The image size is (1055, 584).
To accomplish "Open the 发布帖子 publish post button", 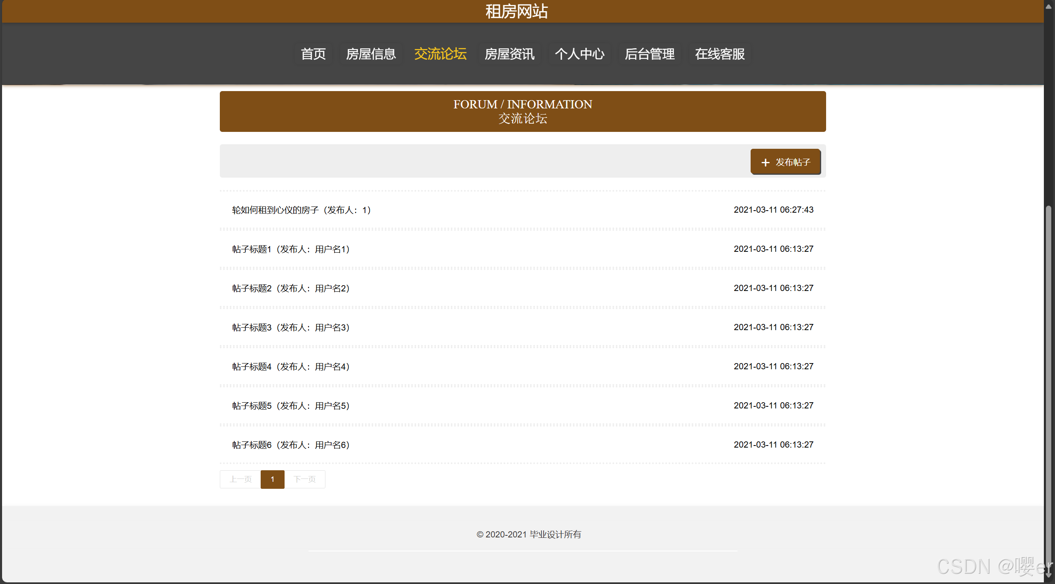I will [785, 162].
